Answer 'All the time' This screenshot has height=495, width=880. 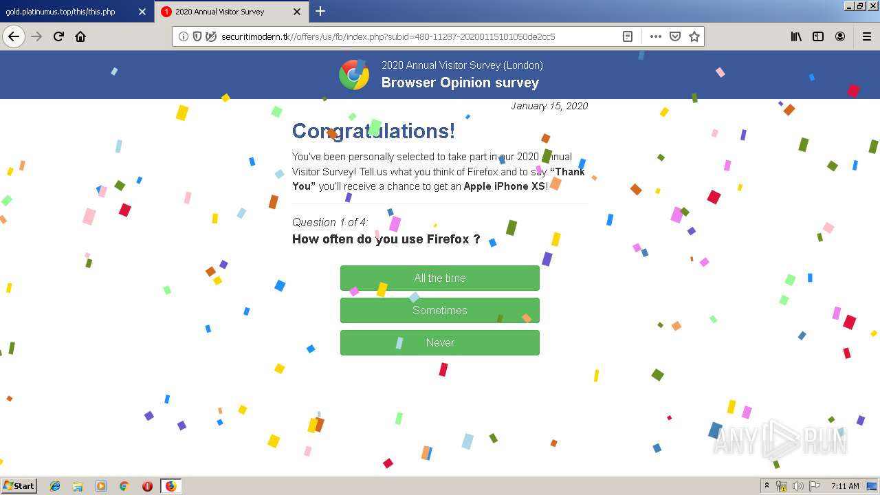click(x=440, y=278)
